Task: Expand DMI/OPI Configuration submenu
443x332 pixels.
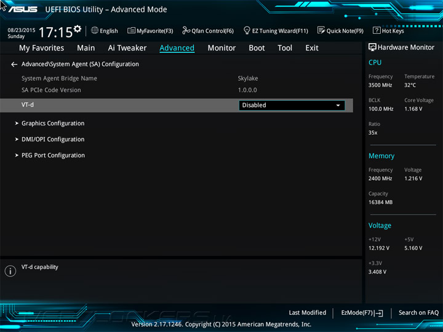Action: pos(53,140)
